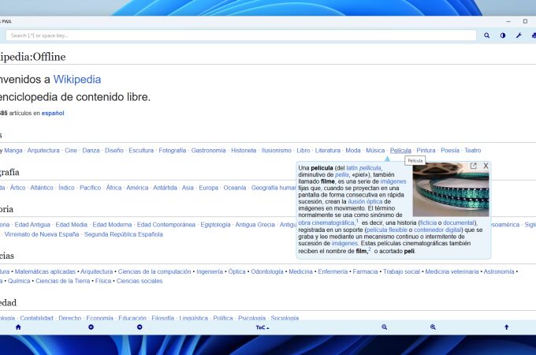This screenshot has height=355, width=536.
Task: Open the Pacífico article link
Action: 90,188
